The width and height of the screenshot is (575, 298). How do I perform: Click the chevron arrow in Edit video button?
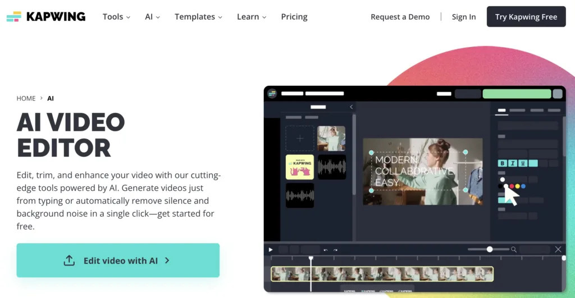click(x=167, y=260)
